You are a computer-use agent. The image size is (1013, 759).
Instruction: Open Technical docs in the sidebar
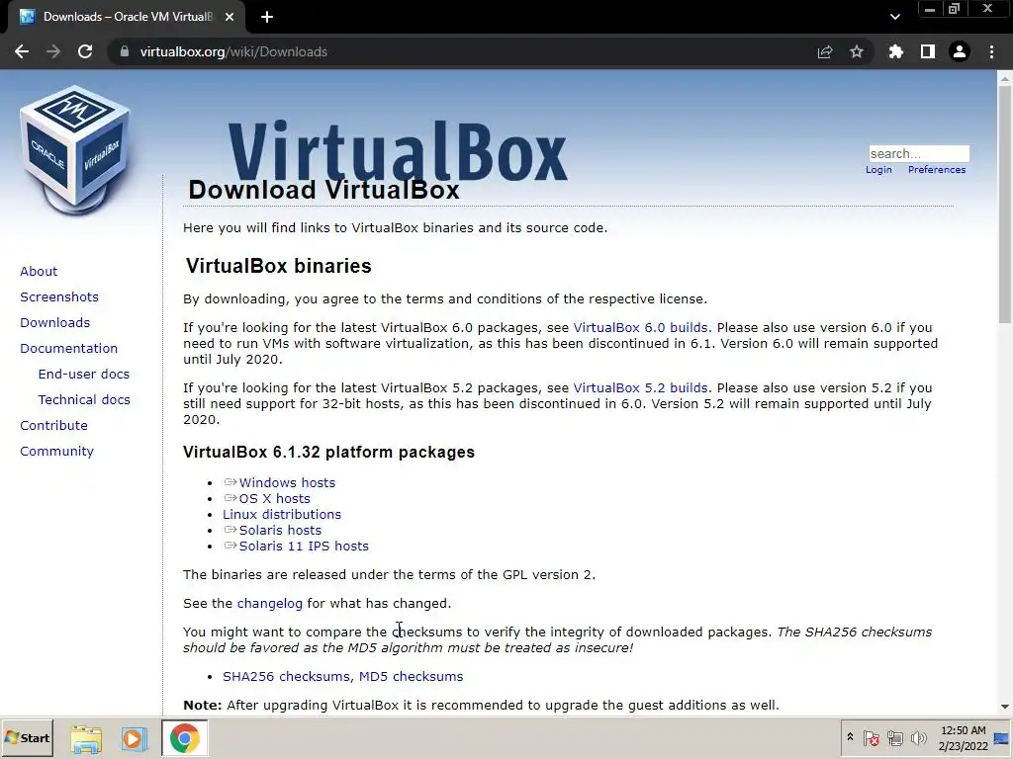click(x=84, y=400)
